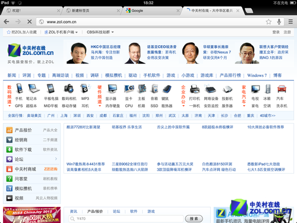Open the HKC中国区总经理 interview portrait
Image resolution: width=297 pixels, height=223 pixels.
[77, 53]
